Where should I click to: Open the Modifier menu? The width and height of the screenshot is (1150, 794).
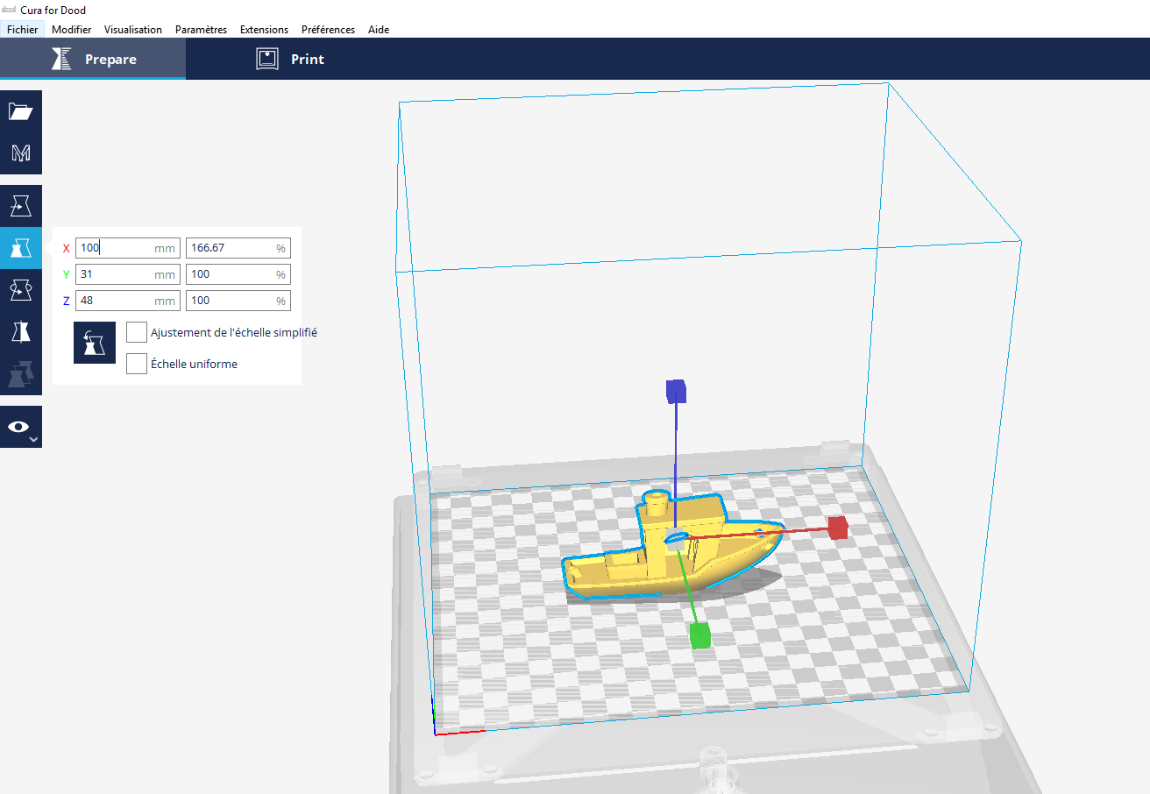(71, 30)
